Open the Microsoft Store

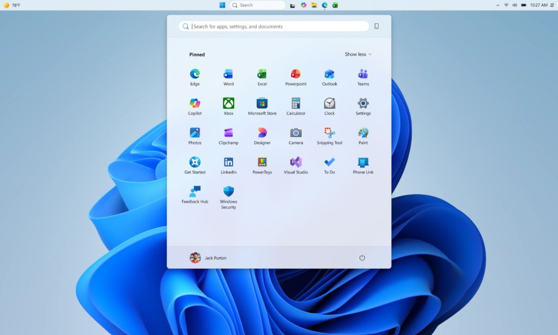coord(262,106)
